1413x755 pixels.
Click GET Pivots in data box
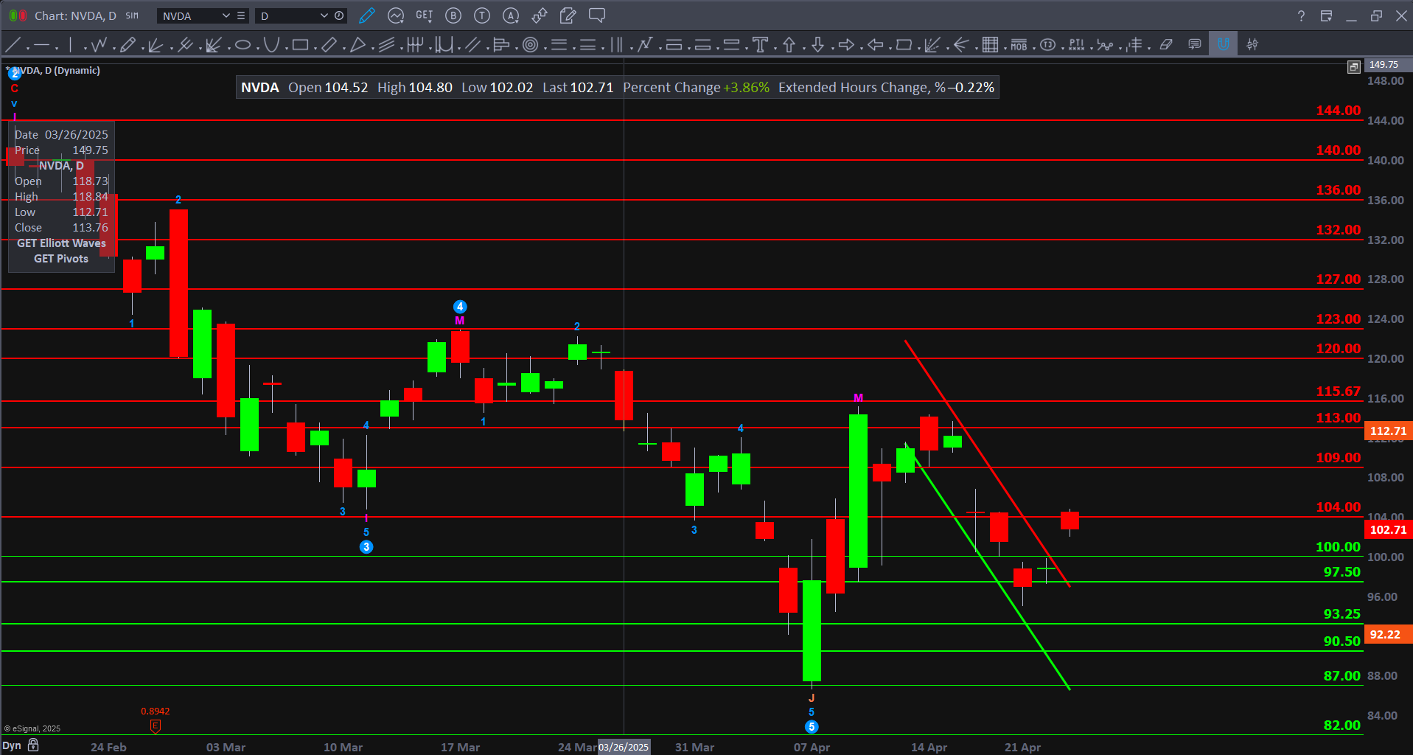[61, 259]
